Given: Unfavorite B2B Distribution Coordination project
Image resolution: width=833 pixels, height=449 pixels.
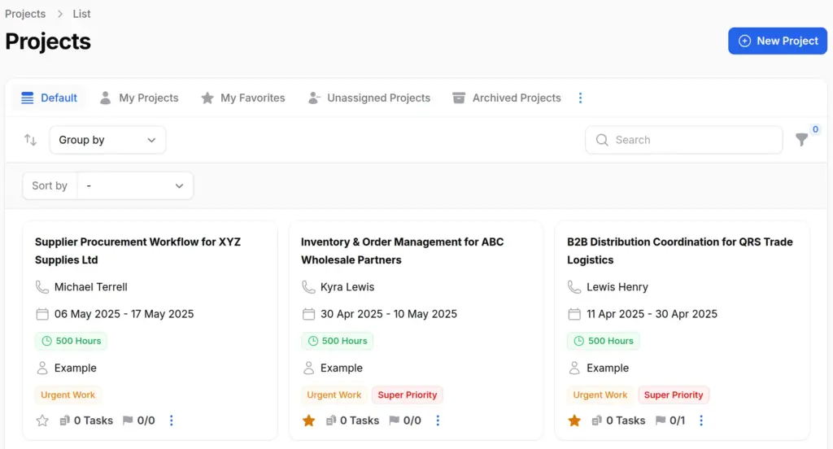Looking at the screenshot, I should (574, 421).
